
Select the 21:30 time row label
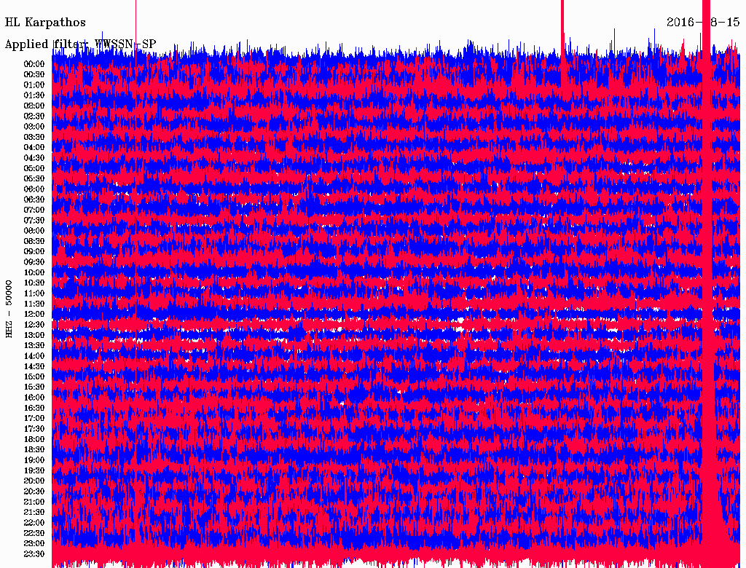tap(34, 513)
